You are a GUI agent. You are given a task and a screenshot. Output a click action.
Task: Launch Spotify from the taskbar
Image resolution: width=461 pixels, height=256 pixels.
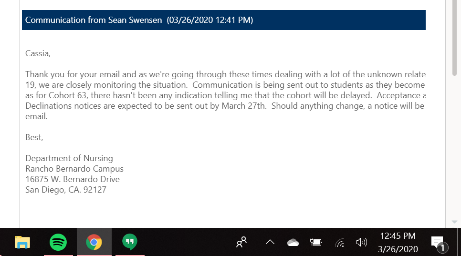pyautogui.click(x=58, y=242)
